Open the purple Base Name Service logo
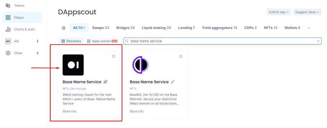Viewport: 327px width, 128px height. click(x=140, y=65)
